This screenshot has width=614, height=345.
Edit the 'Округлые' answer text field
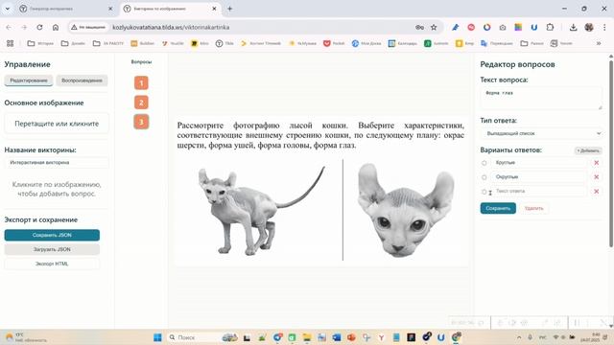(x=539, y=176)
